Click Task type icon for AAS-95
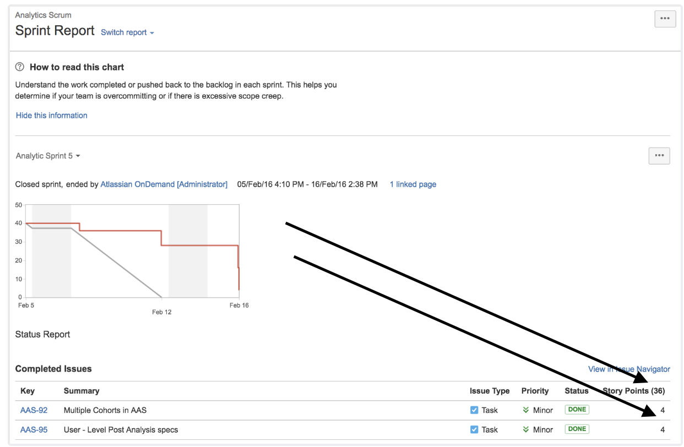684x447 pixels. coord(474,429)
